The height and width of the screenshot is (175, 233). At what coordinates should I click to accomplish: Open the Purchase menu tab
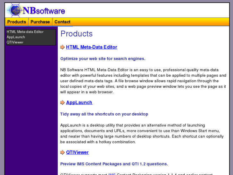40,22
